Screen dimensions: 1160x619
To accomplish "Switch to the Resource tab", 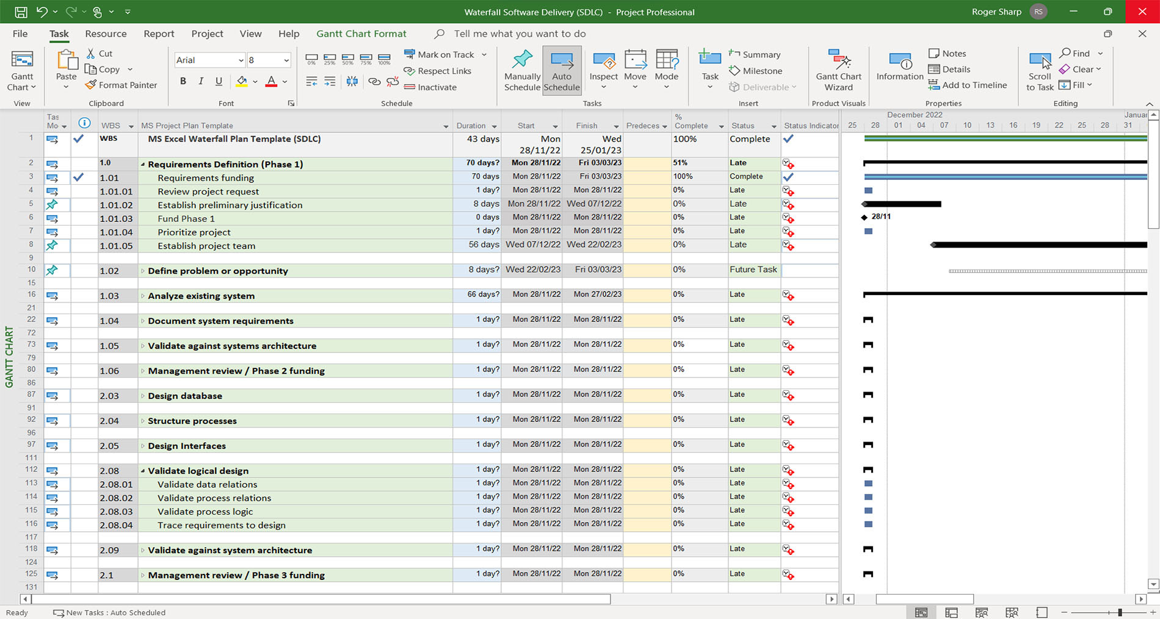I will click(106, 34).
